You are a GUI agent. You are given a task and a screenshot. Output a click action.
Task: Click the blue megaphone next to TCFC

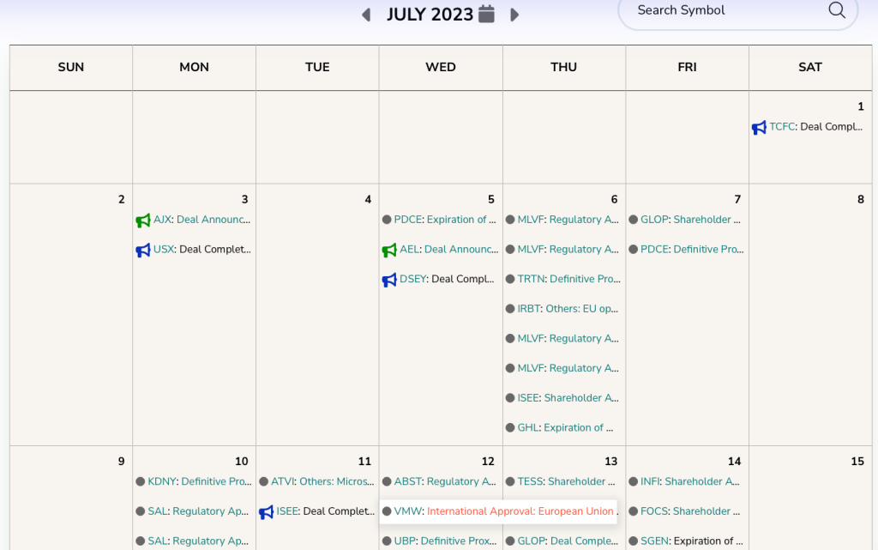click(759, 128)
